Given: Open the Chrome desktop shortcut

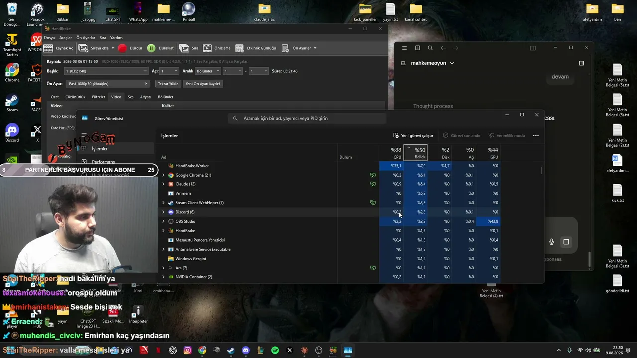Looking at the screenshot, I should click(12, 73).
